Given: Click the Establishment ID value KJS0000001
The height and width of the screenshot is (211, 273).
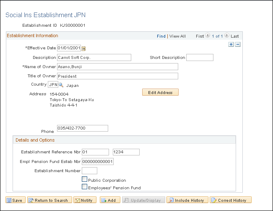Looking at the screenshot, I should 73,25.
